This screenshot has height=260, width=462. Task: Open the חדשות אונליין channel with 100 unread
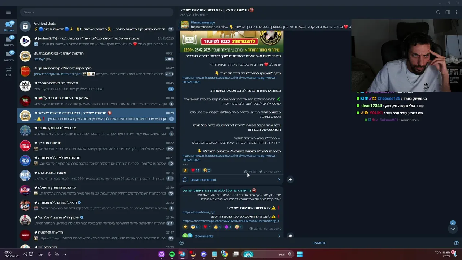click(x=97, y=146)
